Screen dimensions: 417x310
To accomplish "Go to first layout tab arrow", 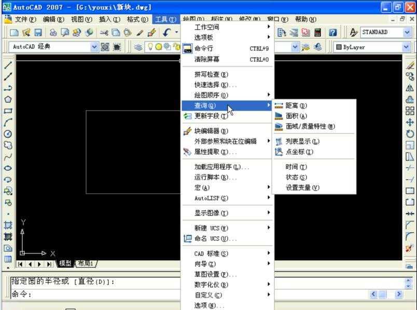I will coord(20,264).
